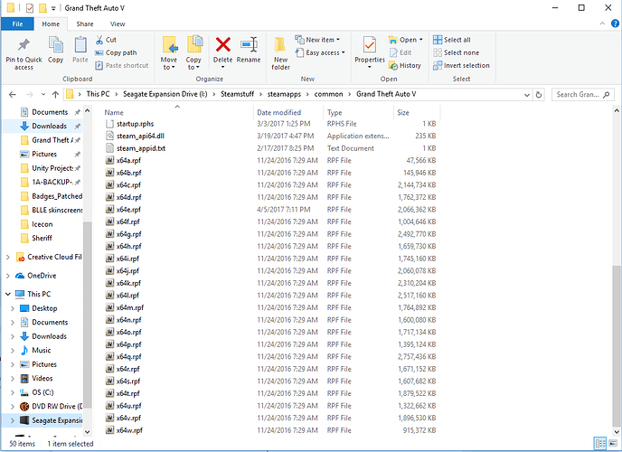Click Paste shortcut in Clipboard group
622x452 pixels.
pyautogui.click(x=122, y=65)
